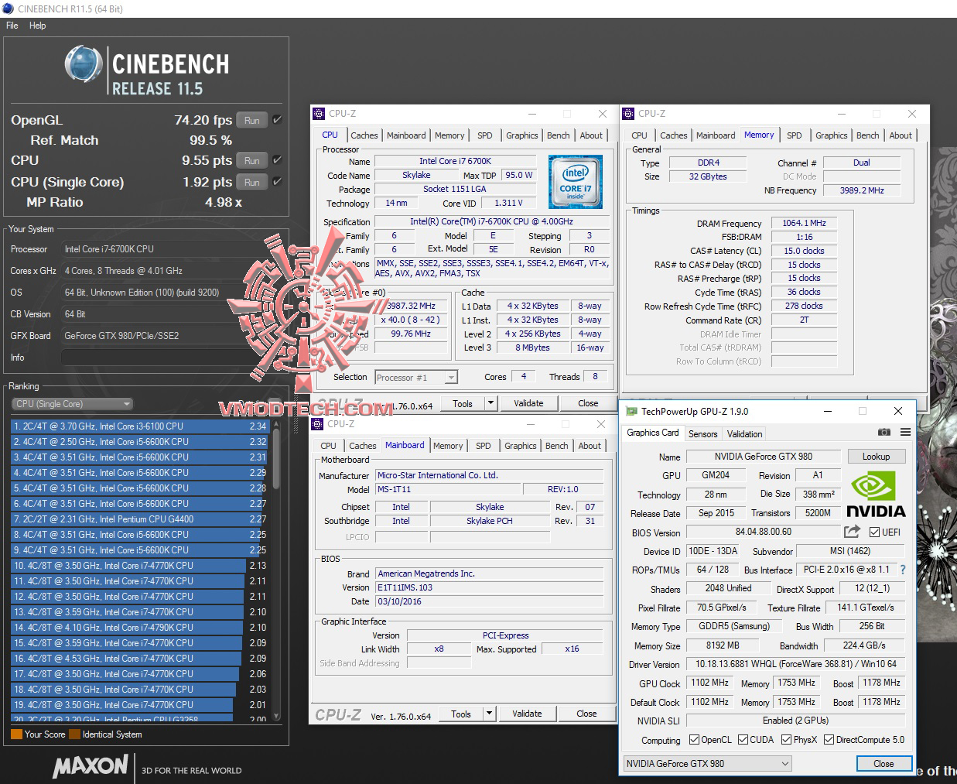
Task: Open the File menu in Cinebench
Action: click(x=12, y=26)
